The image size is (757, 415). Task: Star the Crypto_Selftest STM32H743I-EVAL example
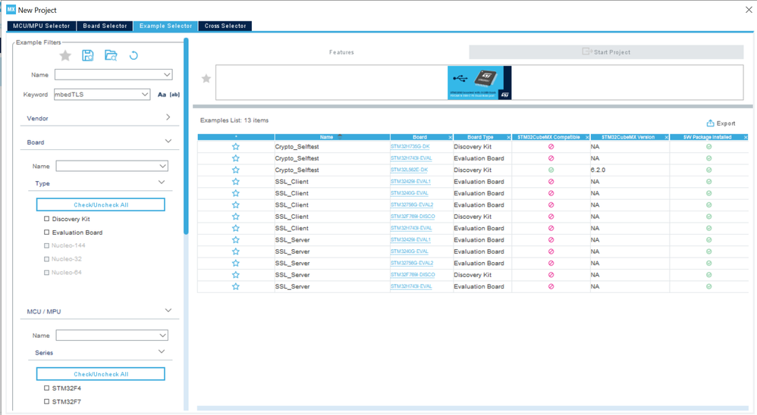click(x=236, y=158)
